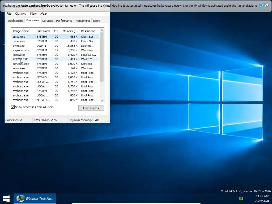
Task: Dismiss the Auto capture keyboard notification
Action: [x=261, y=5]
